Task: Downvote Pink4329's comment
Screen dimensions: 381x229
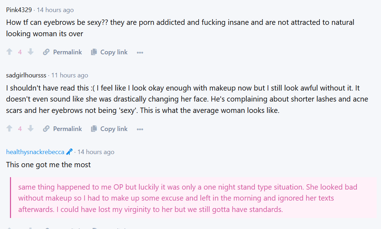Action: [31, 52]
